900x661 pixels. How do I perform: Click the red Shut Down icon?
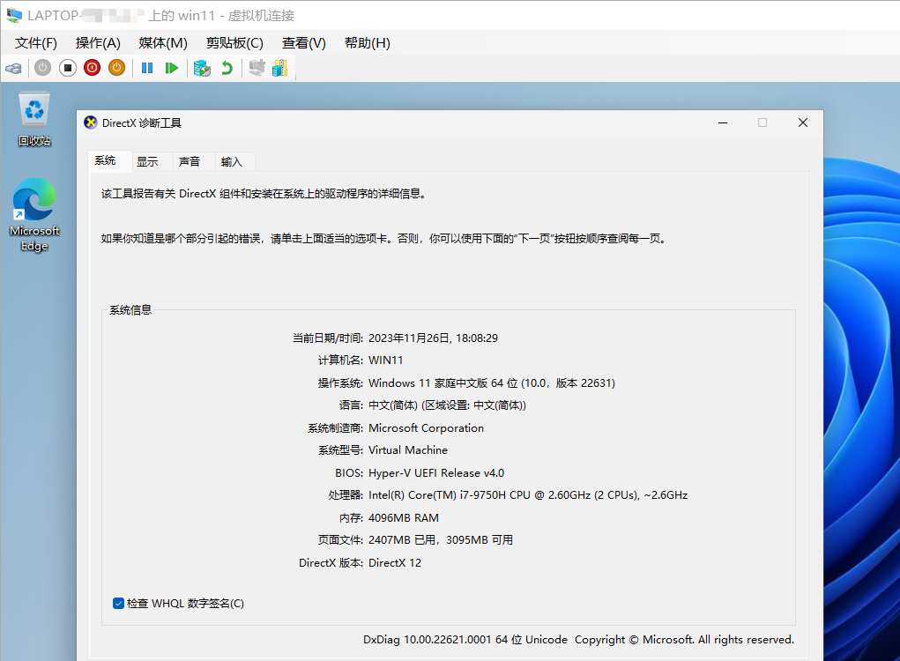pos(92,68)
